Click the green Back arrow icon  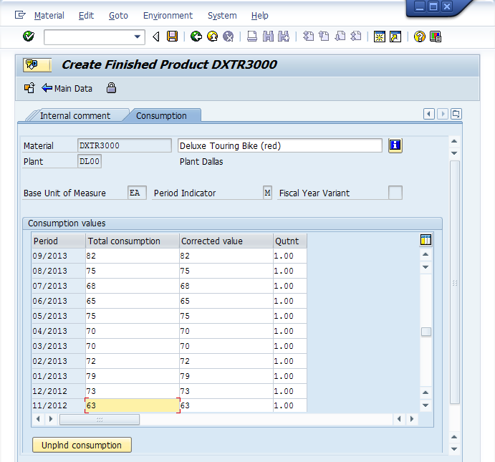196,37
